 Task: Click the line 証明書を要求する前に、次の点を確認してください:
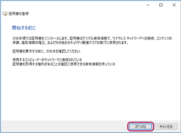click(x=46, y=51)
